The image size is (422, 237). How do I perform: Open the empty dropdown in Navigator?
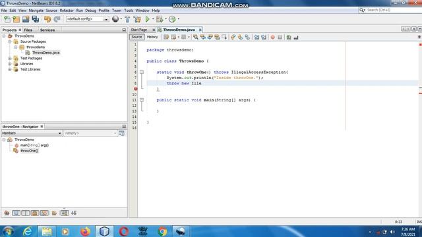tap(90, 133)
